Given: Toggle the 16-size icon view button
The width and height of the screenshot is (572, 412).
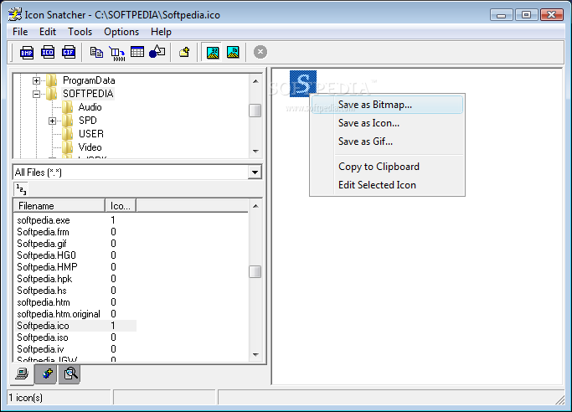Looking at the screenshot, I should point(233,53).
